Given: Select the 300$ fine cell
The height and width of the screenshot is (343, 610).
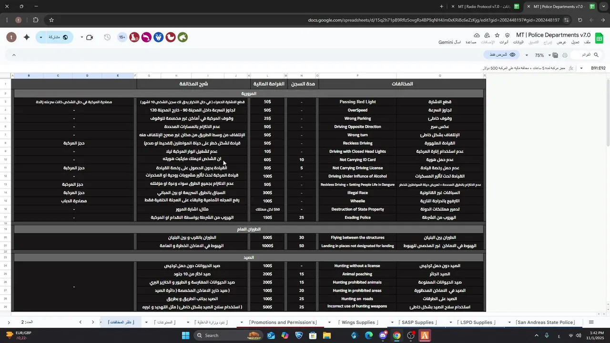Looking at the screenshot, I should (267, 193).
